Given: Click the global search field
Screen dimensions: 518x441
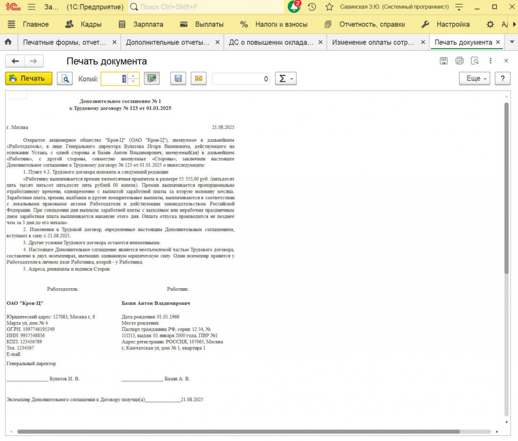Looking at the screenshot, I should [x=206, y=7].
